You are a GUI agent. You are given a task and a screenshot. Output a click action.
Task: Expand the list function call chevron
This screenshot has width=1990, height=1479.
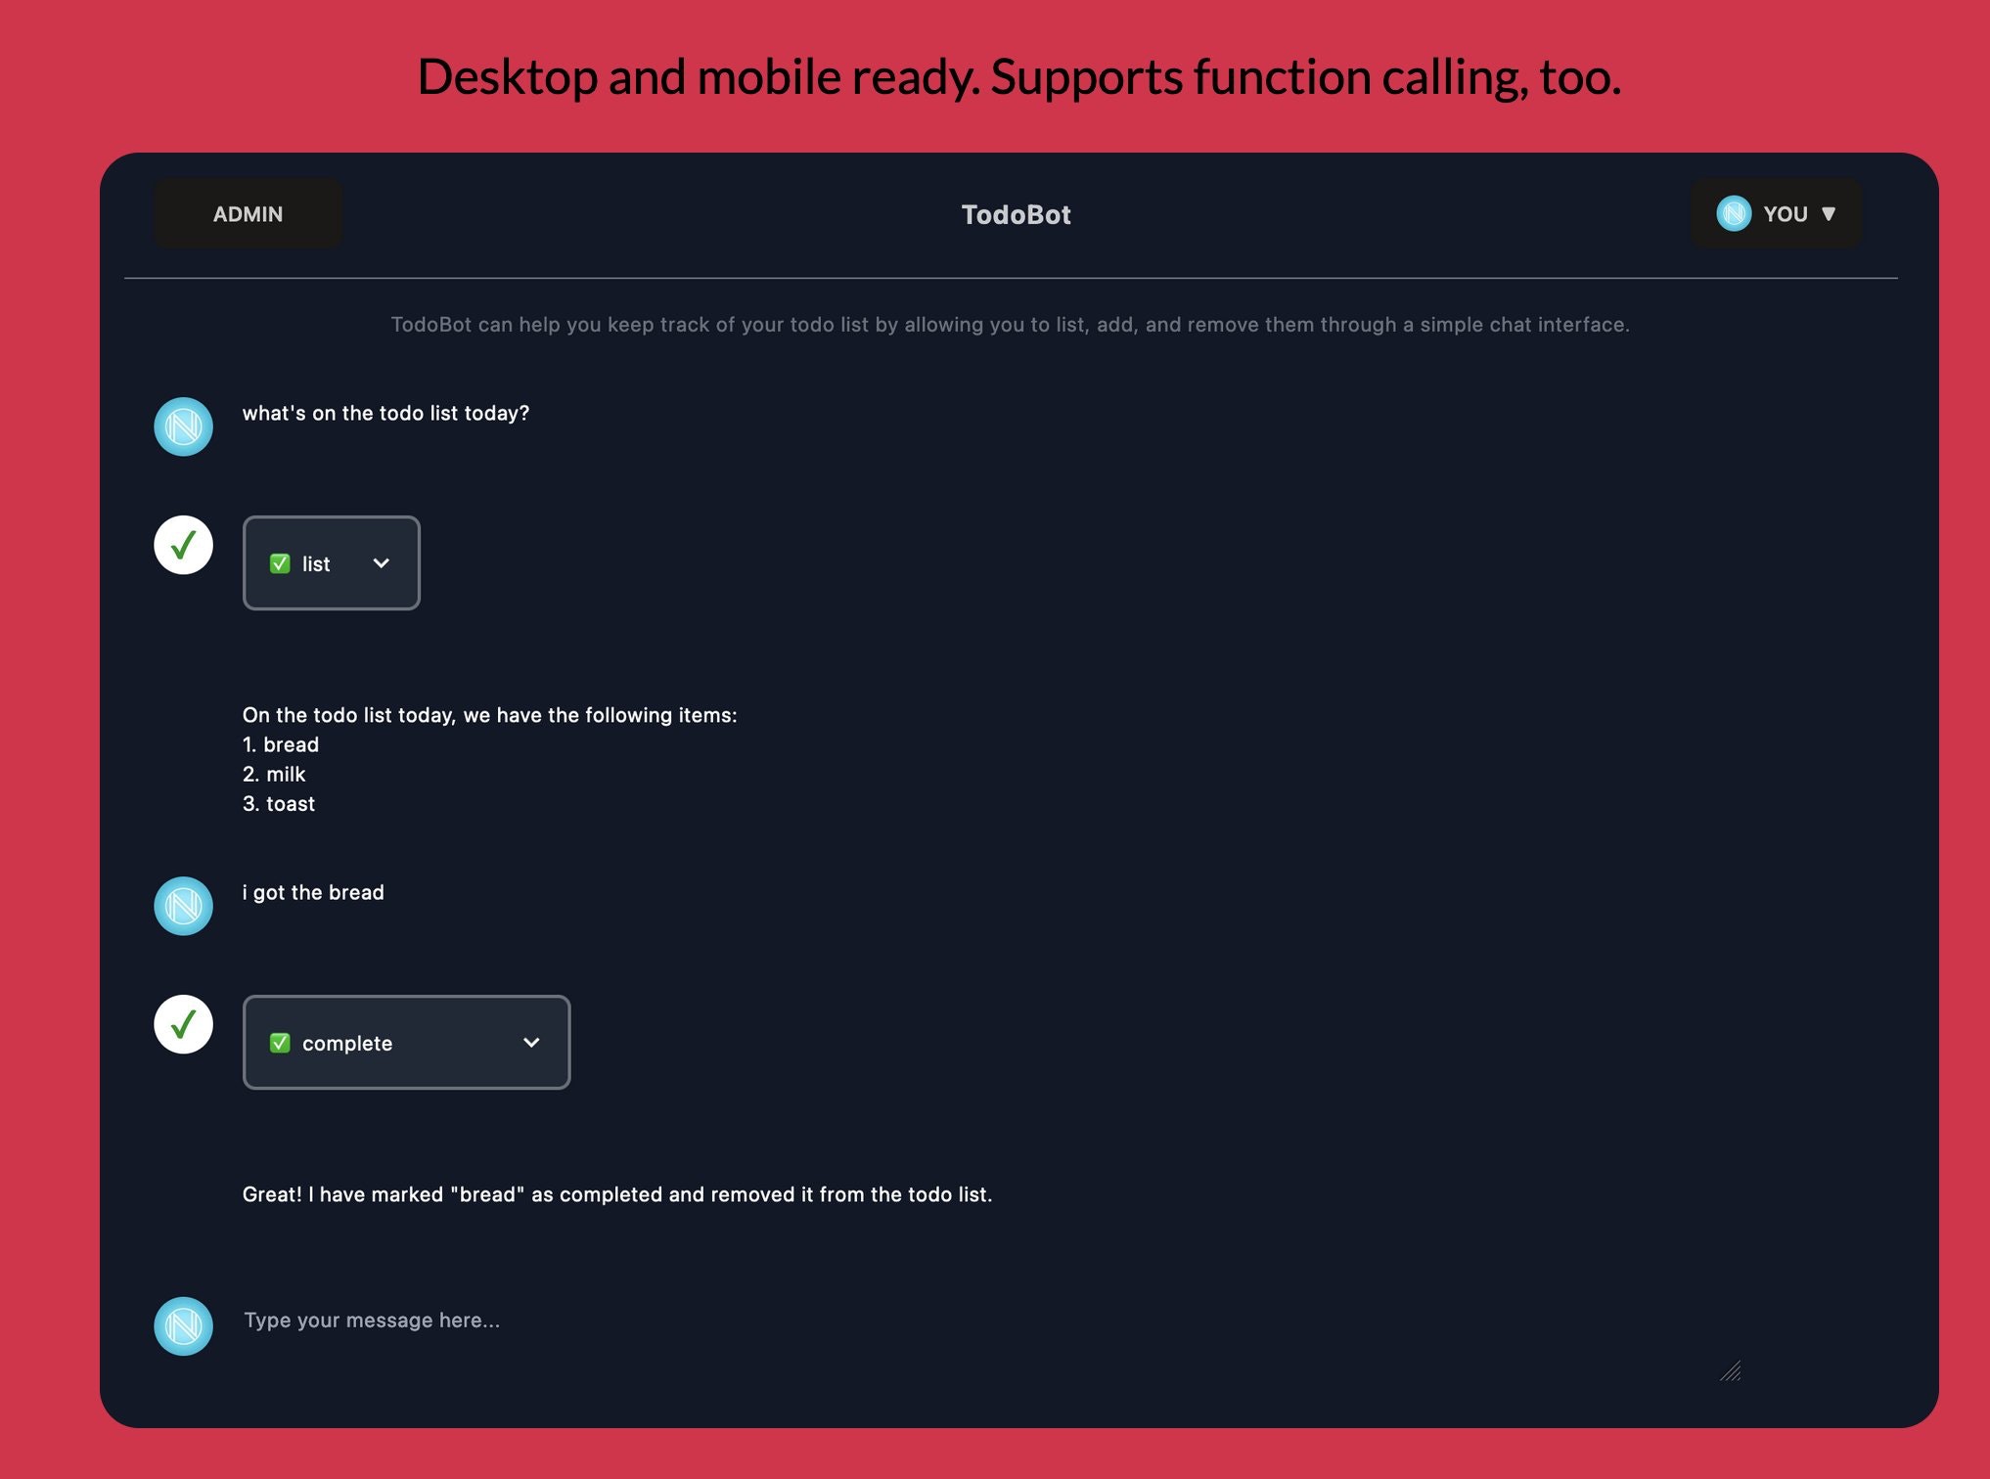click(x=382, y=563)
